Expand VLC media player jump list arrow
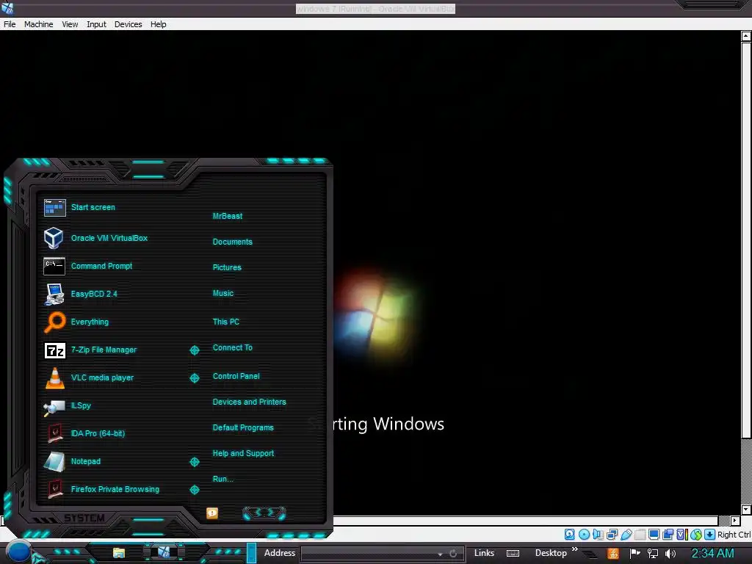This screenshot has height=564, width=752. pyautogui.click(x=194, y=378)
